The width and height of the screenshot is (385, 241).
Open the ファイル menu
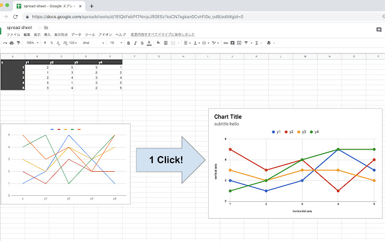(x=13, y=35)
